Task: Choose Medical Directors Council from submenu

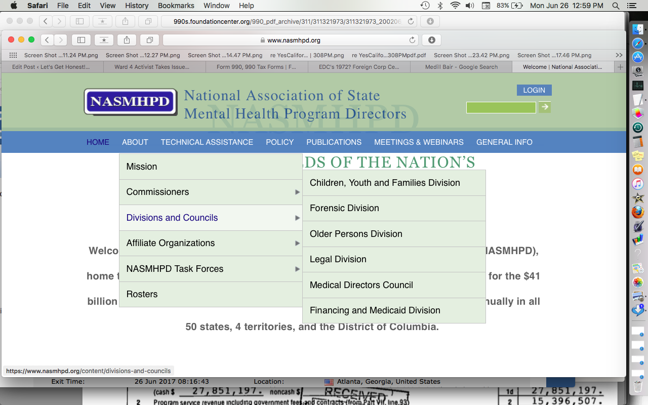Action: (361, 285)
